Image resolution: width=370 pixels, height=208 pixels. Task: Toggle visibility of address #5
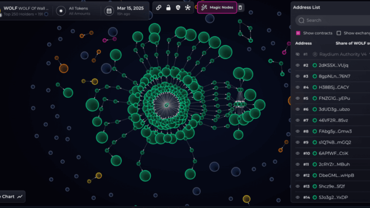297,98
